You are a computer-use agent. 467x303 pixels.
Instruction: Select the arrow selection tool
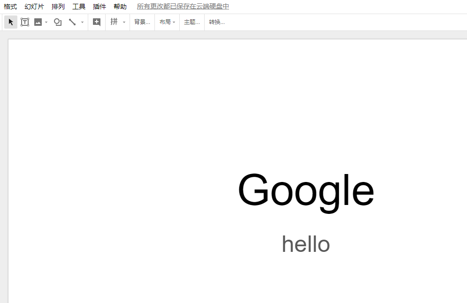(x=10, y=22)
